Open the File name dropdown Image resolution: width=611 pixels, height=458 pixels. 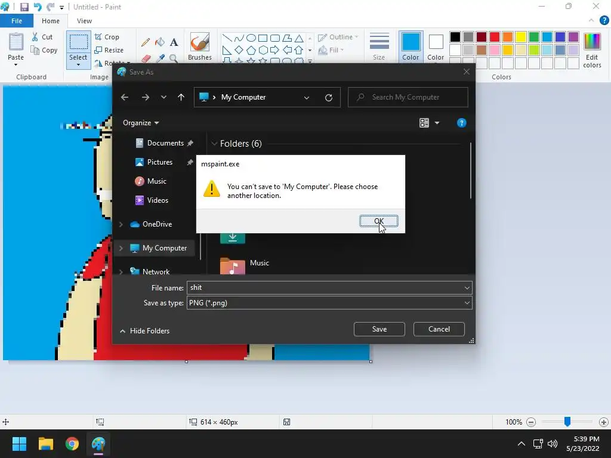[467, 288]
